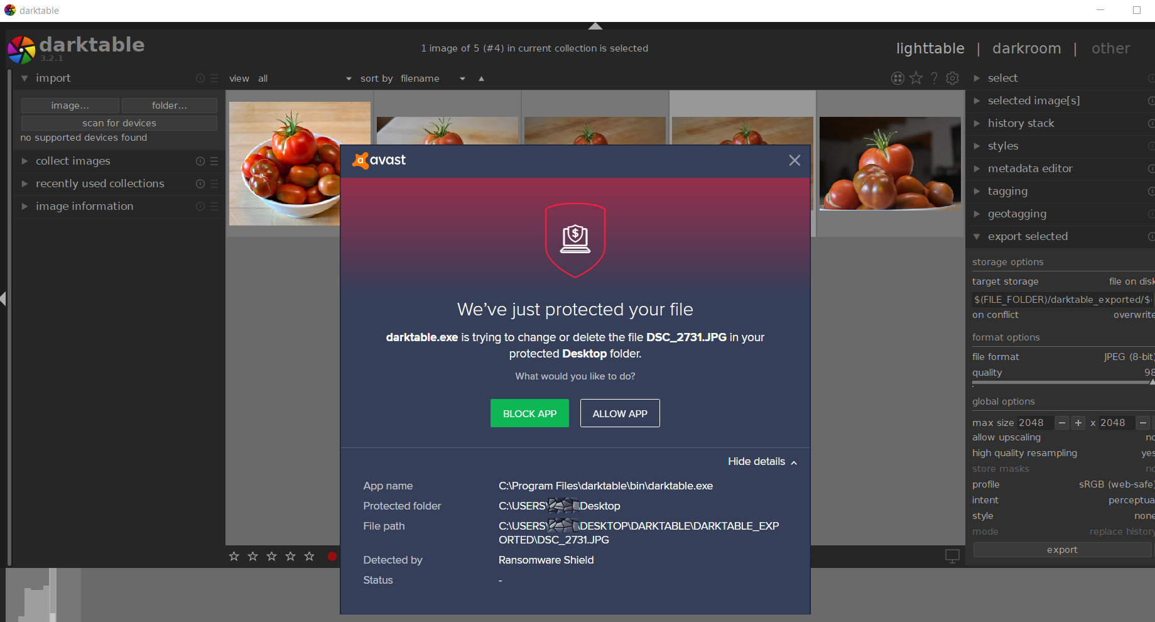This screenshot has width=1155, height=622.
Task: Open rendering intent dropdown
Action: coord(1063,500)
